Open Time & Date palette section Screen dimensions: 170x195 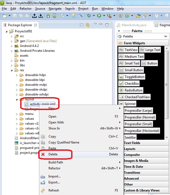[x=146, y=166]
